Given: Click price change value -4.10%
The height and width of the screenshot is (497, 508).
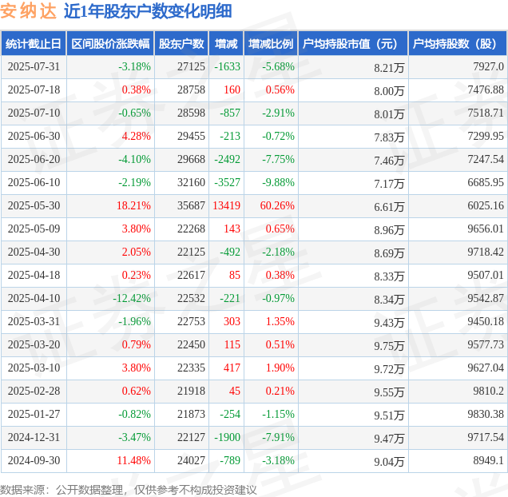Looking at the screenshot, I should point(134,159).
